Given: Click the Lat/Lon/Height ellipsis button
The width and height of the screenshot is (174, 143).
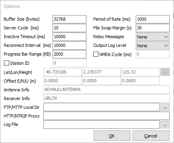Looking at the screenshot, I should pyautogui.click(x=165, y=72).
